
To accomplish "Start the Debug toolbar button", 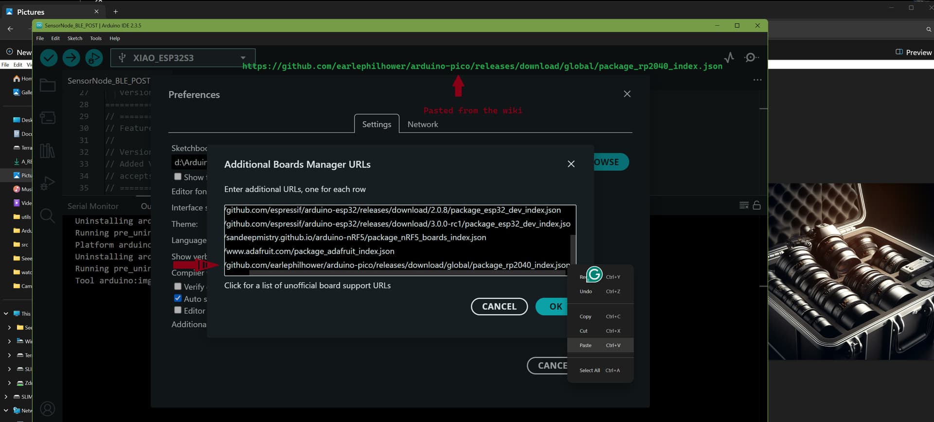I will tap(94, 58).
